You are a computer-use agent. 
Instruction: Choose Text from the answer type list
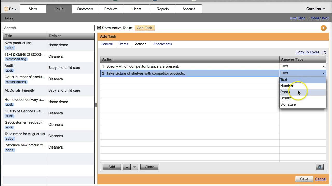[302, 80]
